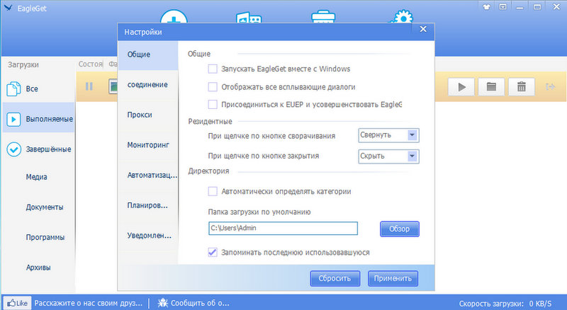
Task: Open folder using the toolbar folder icon
Action: tap(491, 87)
